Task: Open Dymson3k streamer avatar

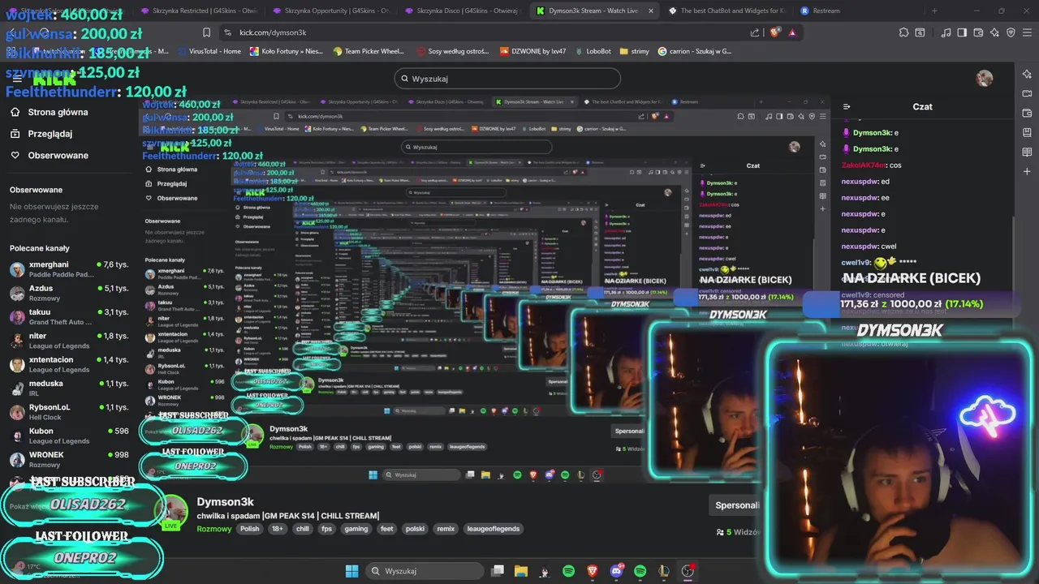Action: point(172,513)
